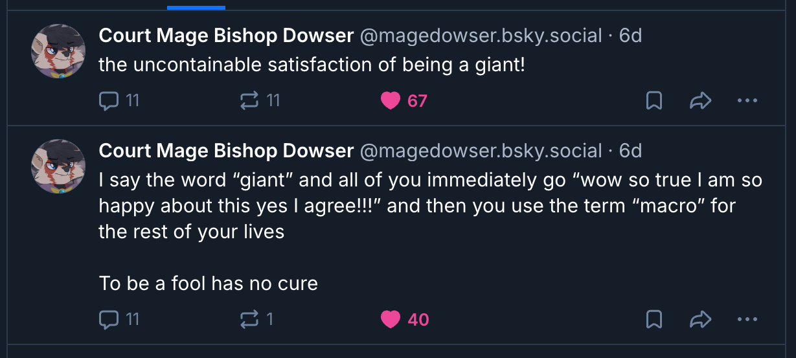The width and height of the screenshot is (796, 358).
Task: Unlike the post with 67 likes
Action: tap(391, 100)
